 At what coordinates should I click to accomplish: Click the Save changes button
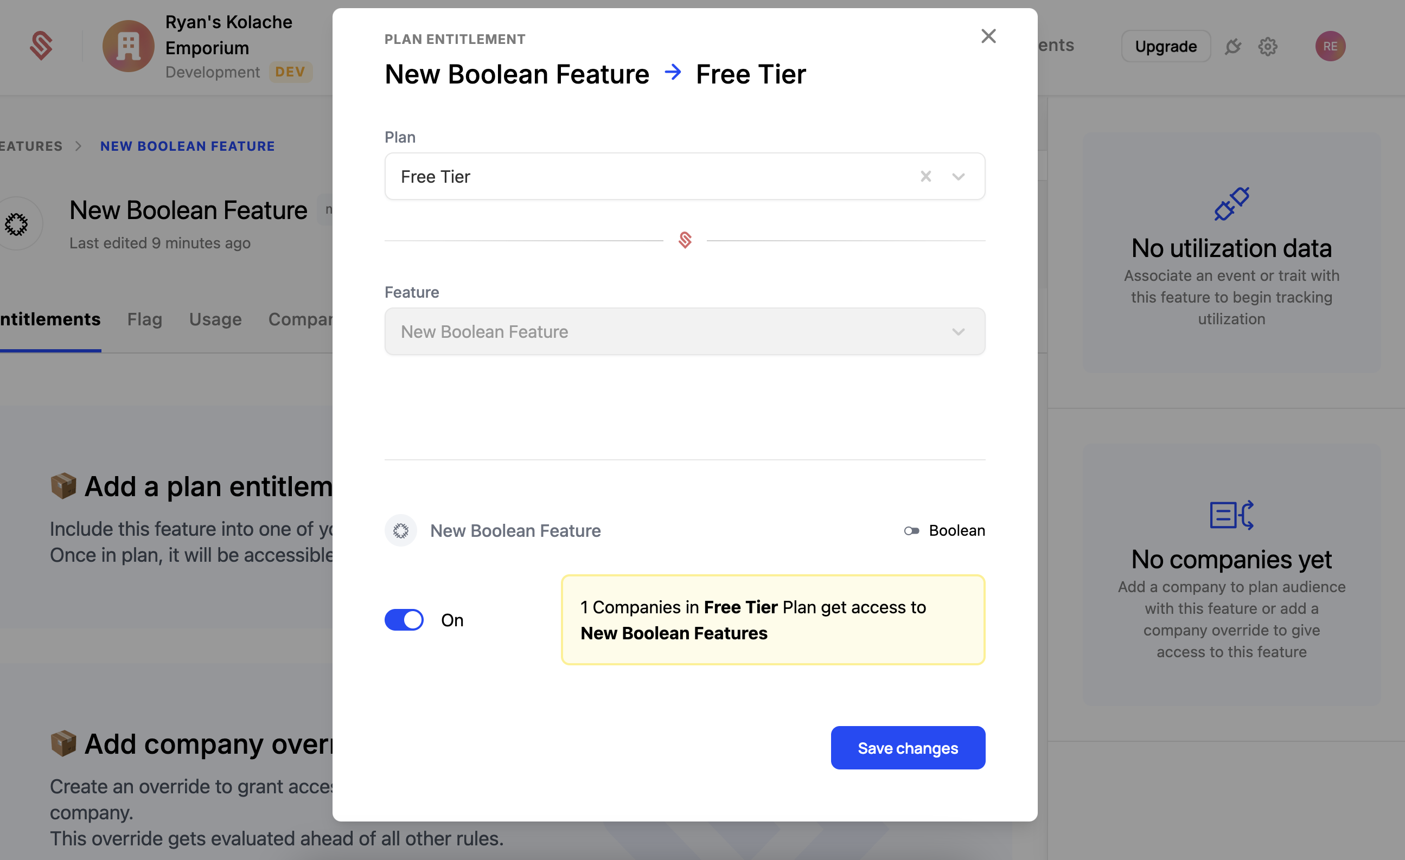point(908,748)
